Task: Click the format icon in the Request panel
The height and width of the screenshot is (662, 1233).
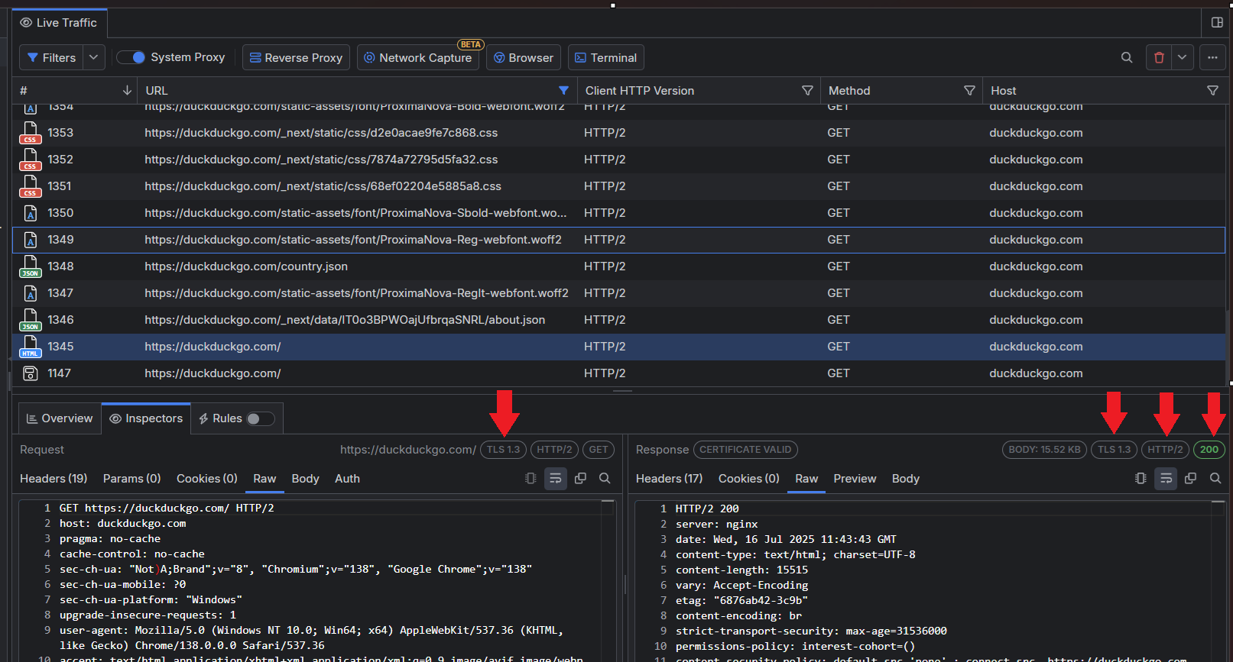Action: click(531, 478)
